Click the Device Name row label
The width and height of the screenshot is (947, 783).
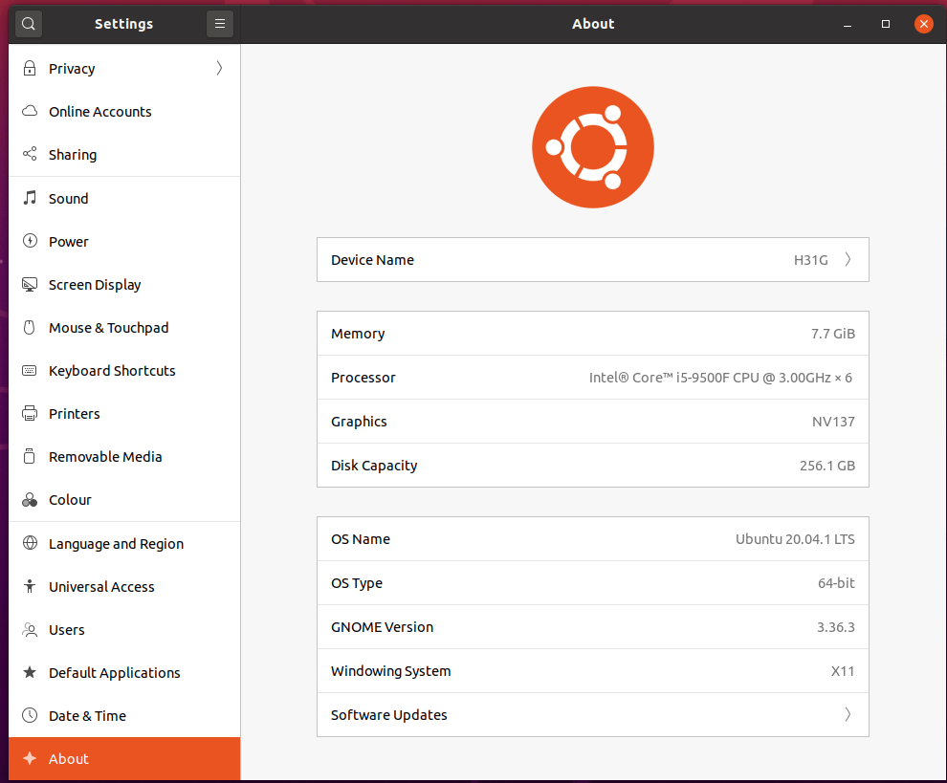point(372,260)
